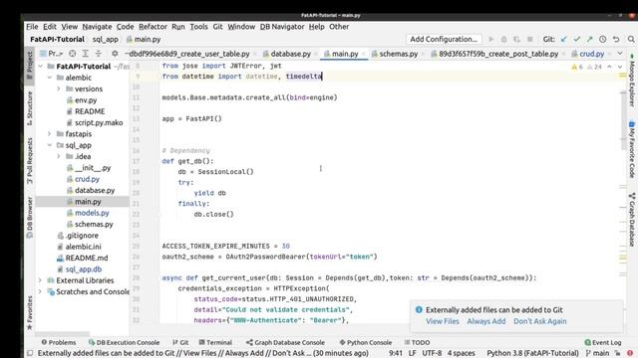Open the Tools menu
The height and width of the screenshot is (358, 638).
pos(198,27)
